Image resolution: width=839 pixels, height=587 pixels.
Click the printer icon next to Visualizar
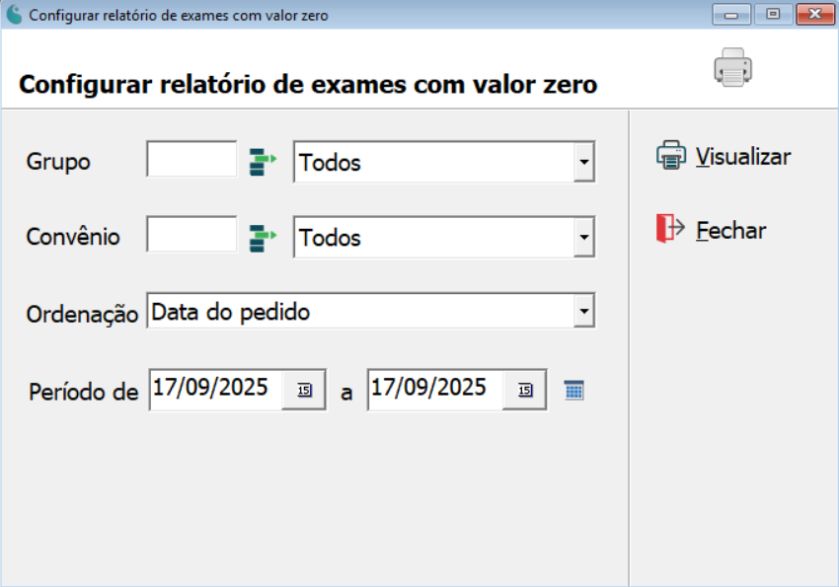(671, 155)
